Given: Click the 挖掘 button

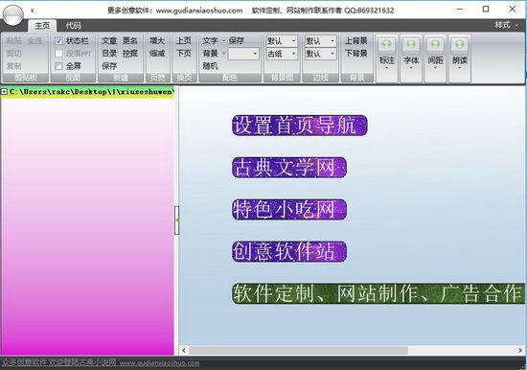Looking at the screenshot, I should pyautogui.click(x=130, y=53).
